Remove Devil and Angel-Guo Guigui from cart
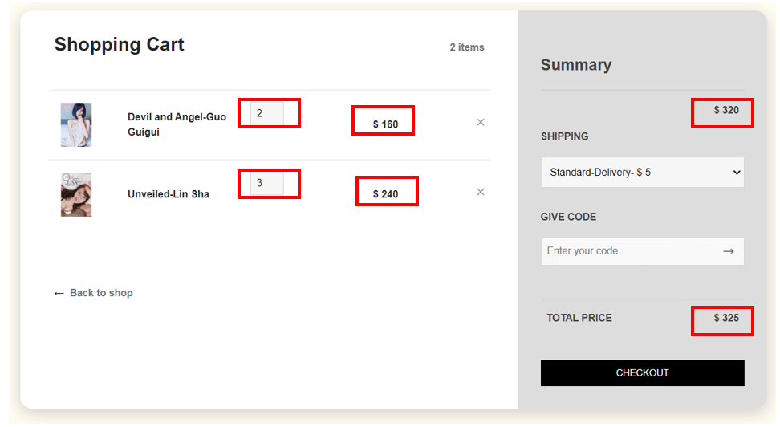The image size is (780, 427). click(481, 123)
